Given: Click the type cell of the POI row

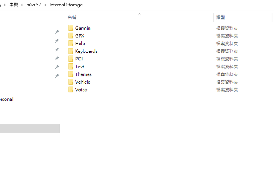Looking at the screenshot, I should click(x=227, y=59).
